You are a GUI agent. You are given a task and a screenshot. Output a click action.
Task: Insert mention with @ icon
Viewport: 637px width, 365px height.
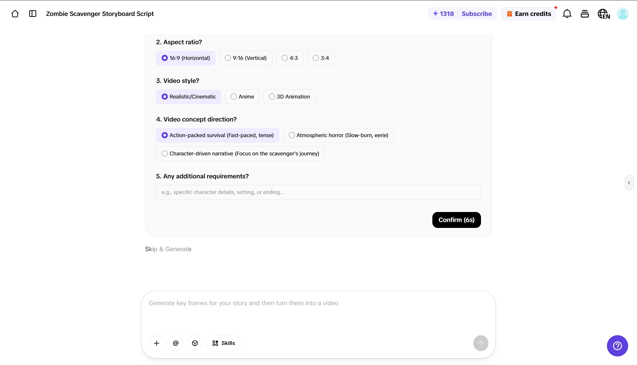[176, 343]
